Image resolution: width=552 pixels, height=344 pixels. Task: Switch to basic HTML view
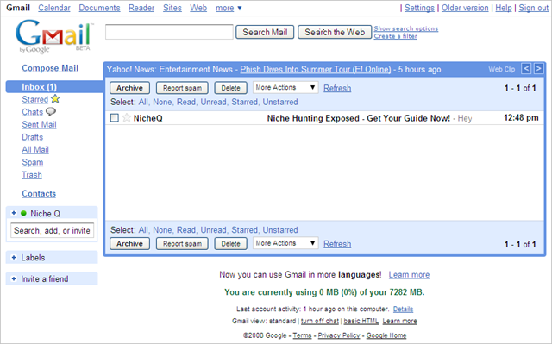click(x=361, y=321)
